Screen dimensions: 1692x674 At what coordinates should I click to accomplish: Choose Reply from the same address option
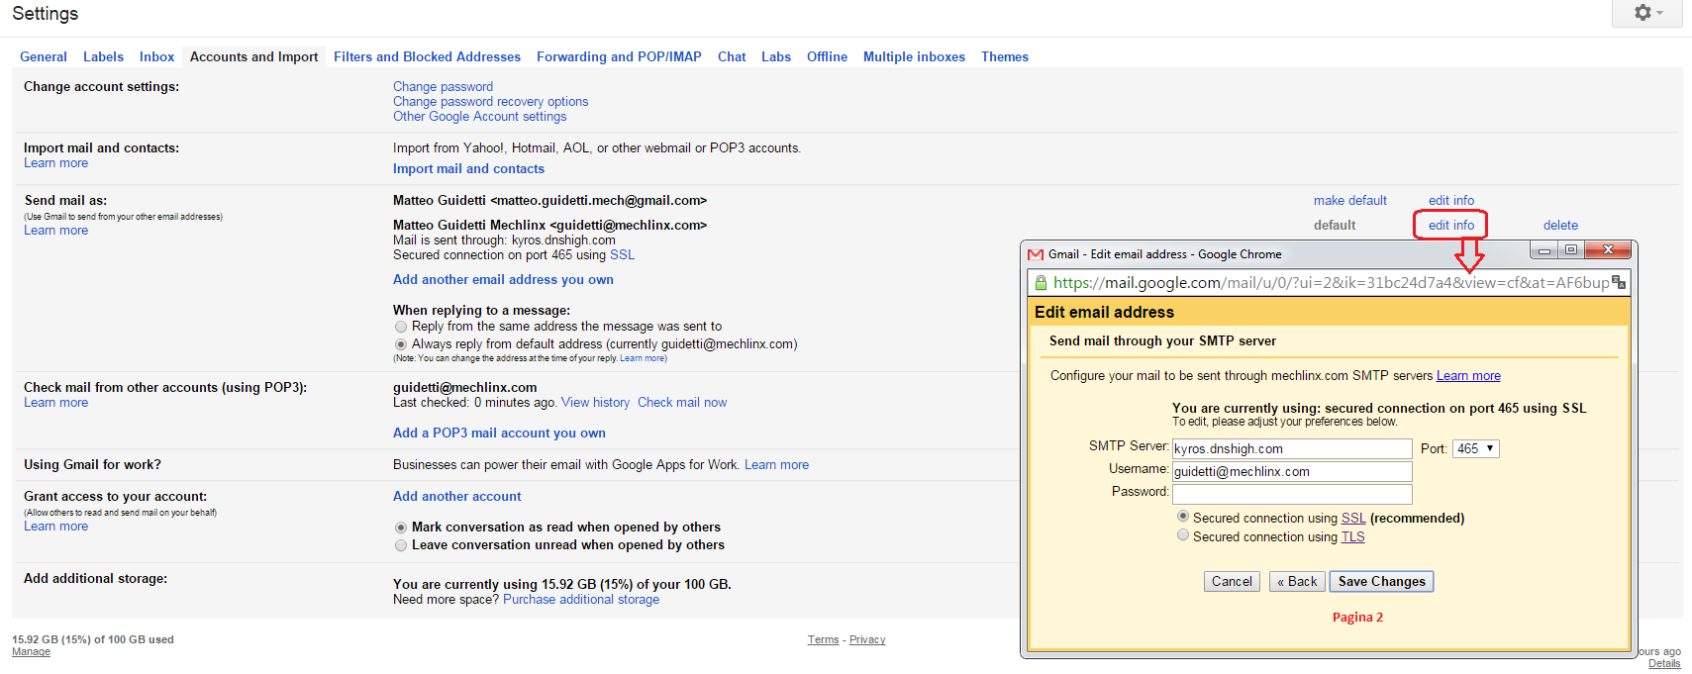click(401, 327)
